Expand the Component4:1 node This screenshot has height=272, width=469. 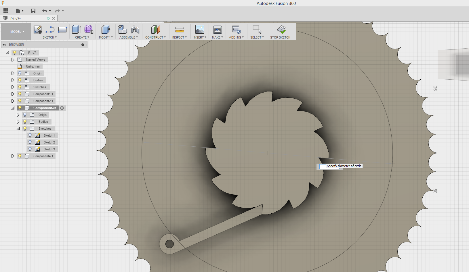[x=13, y=156]
